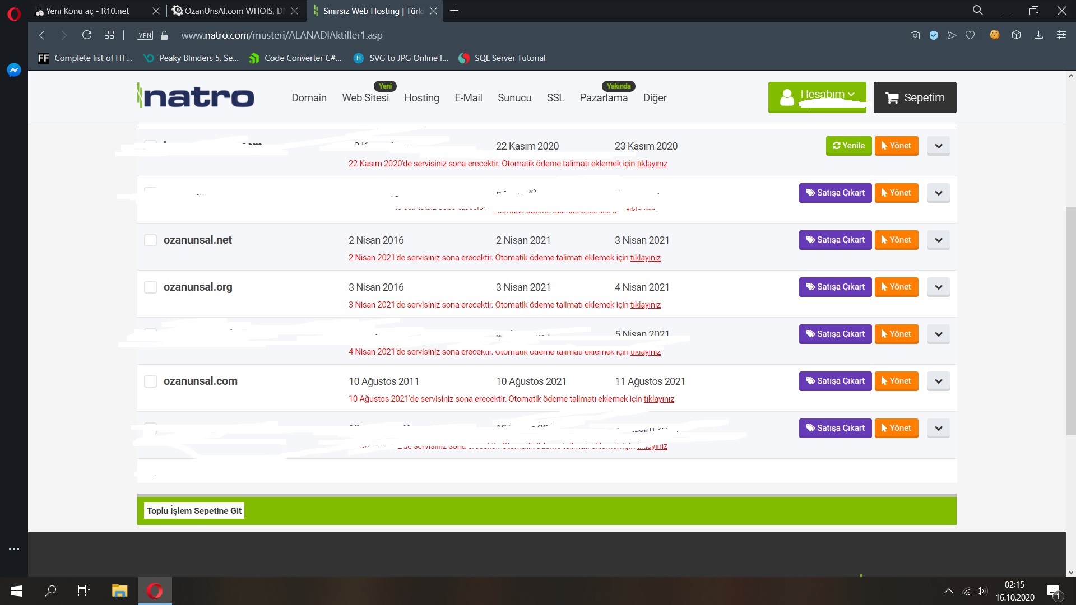Open ad blocker shield settings
This screenshot has width=1076, height=605.
coord(934,35)
